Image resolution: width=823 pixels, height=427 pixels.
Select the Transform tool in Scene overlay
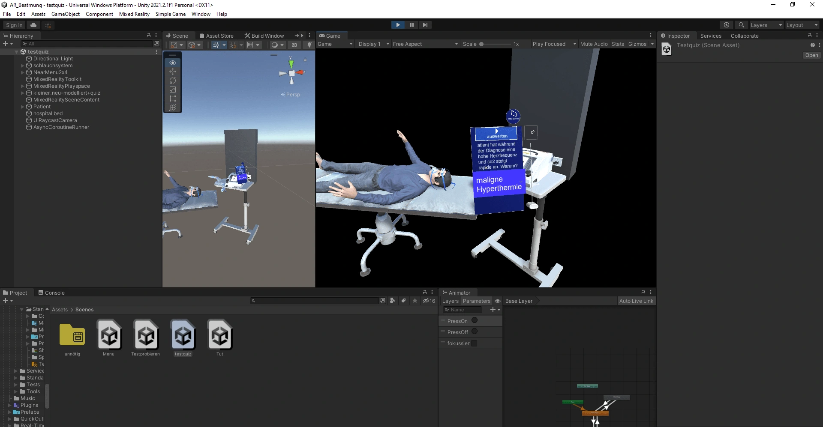pyautogui.click(x=173, y=107)
